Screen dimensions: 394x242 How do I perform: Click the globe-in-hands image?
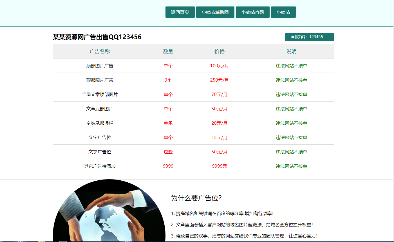click(x=109, y=217)
